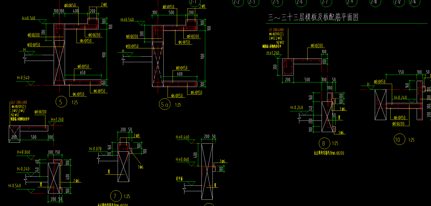
Task: Click the 2Φ6 rebar callout
Action: [76, 181]
